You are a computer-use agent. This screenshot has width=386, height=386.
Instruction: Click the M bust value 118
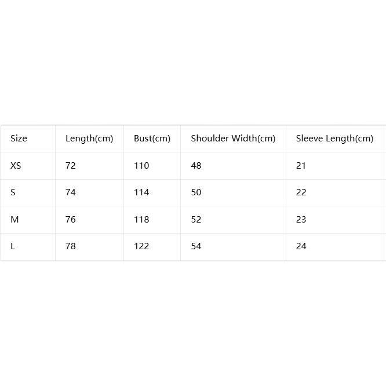coord(141,219)
